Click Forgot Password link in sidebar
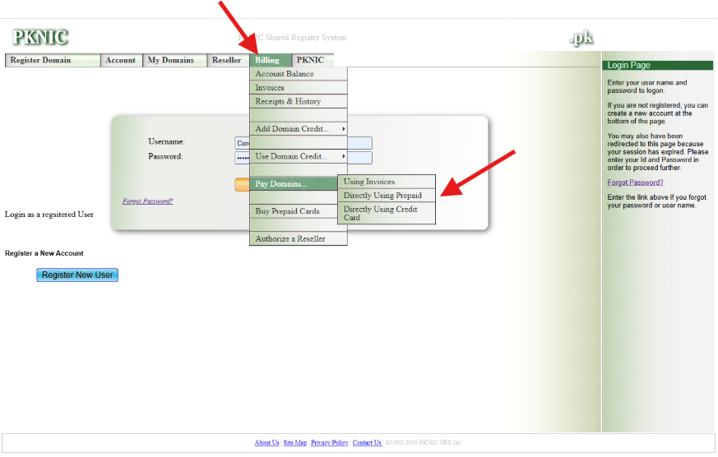This screenshot has height=457, width=718. tap(635, 182)
